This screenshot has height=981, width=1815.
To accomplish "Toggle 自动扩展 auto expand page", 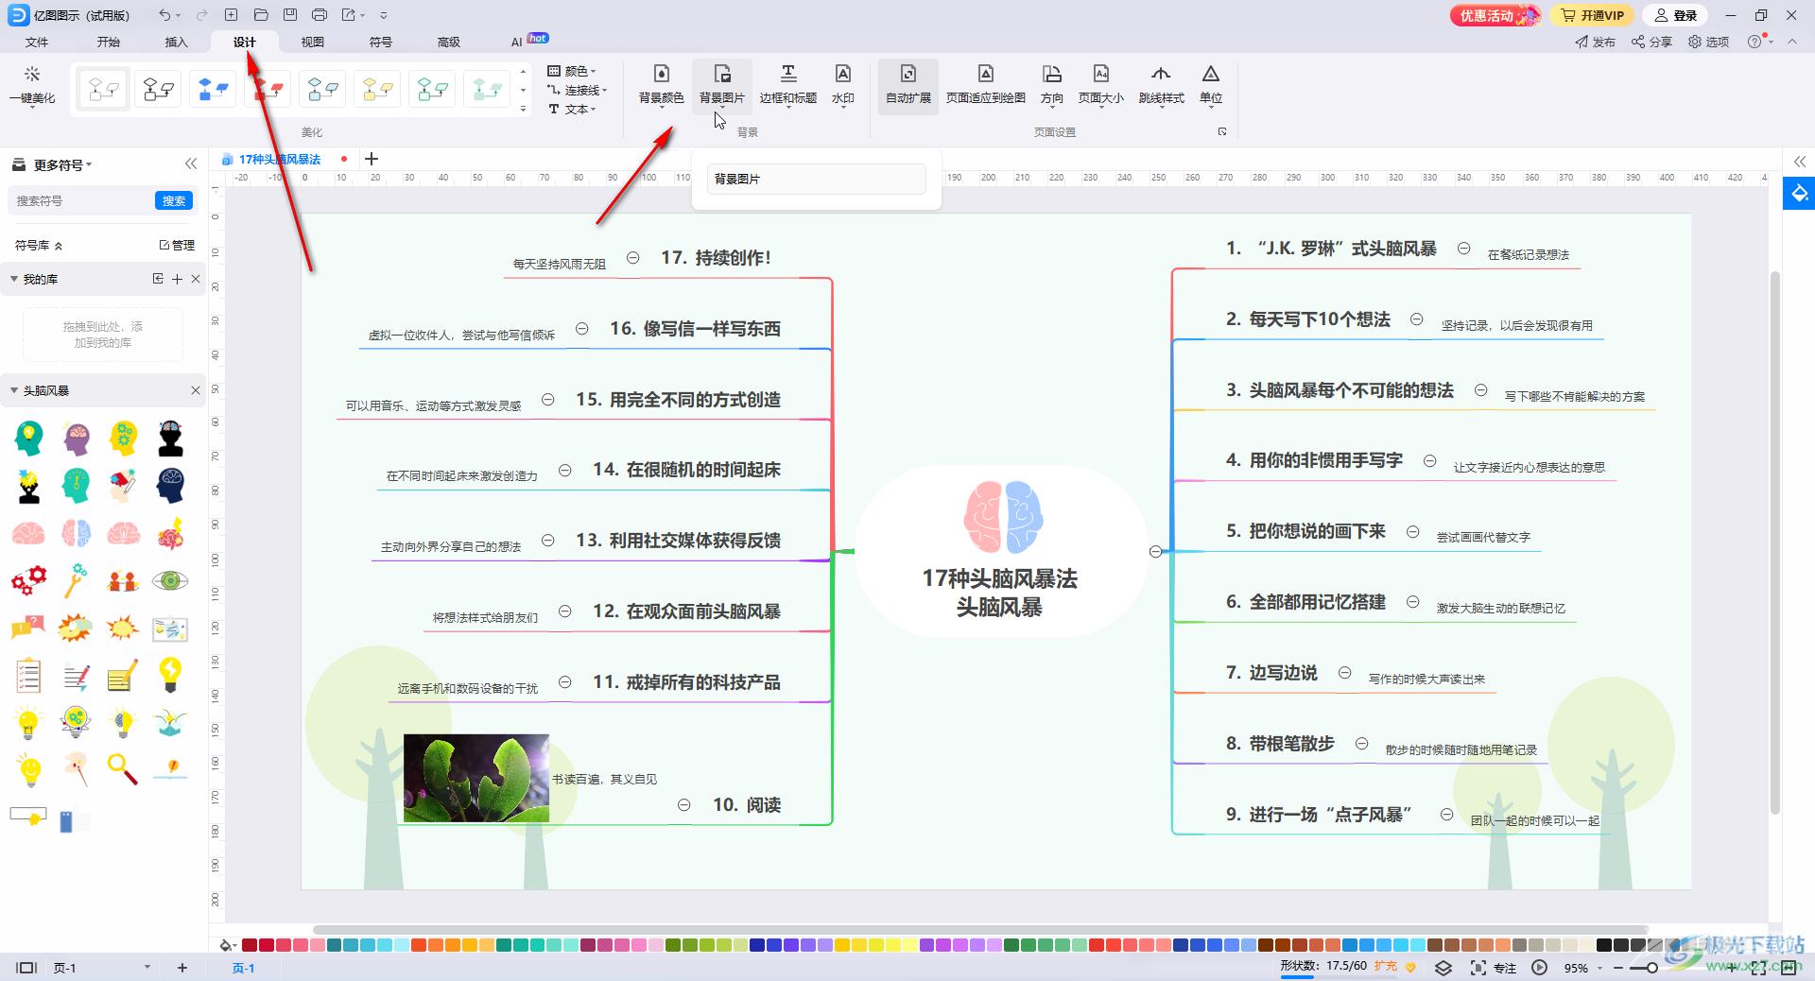I will (907, 85).
